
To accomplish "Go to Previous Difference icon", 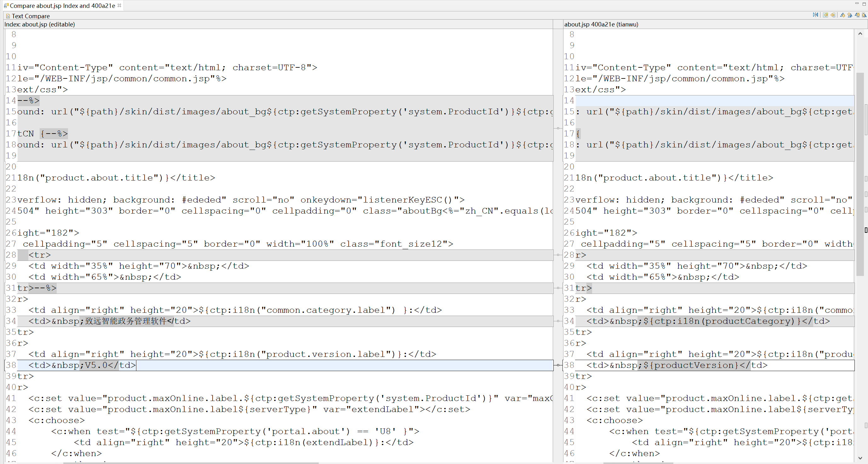I will click(849, 15).
